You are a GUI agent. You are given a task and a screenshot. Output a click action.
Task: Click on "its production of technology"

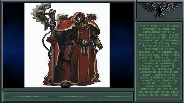click(x=159, y=40)
